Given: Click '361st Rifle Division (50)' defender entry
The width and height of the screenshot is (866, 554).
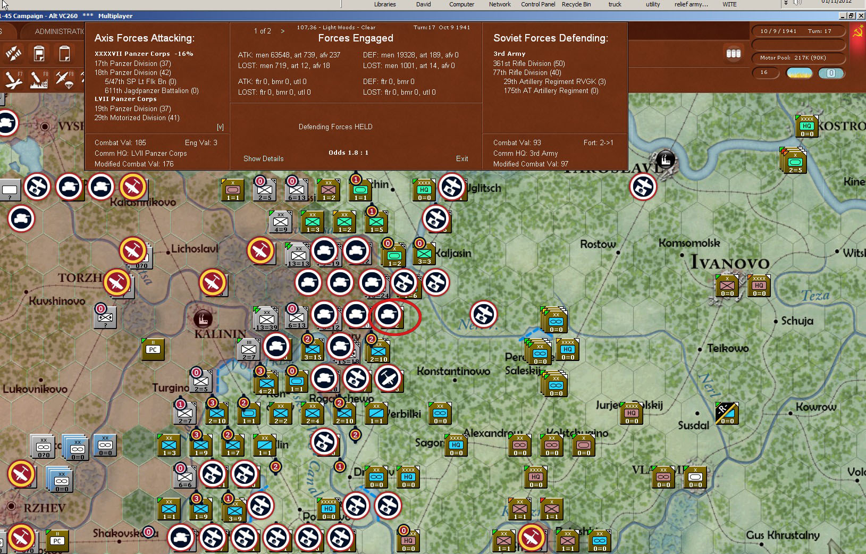Looking at the screenshot, I should point(529,63).
